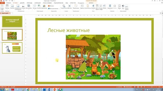Click the WordArt icon
Image resolution: width=163 pixels, height=91 pixels.
(93, 6)
